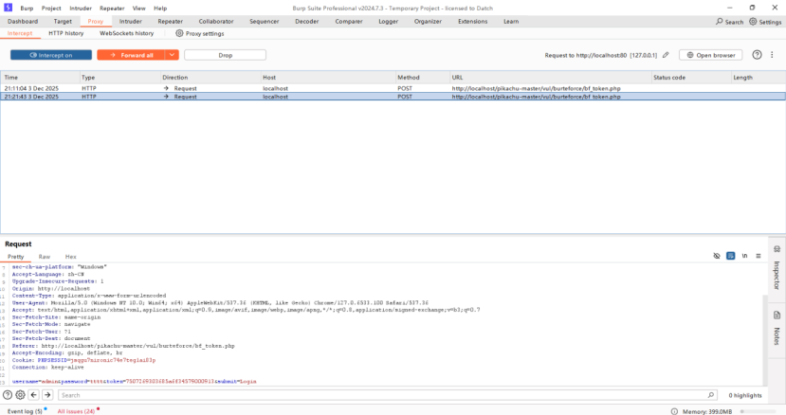Switch to the Logger tab
786x415 pixels.
tap(388, 22)
